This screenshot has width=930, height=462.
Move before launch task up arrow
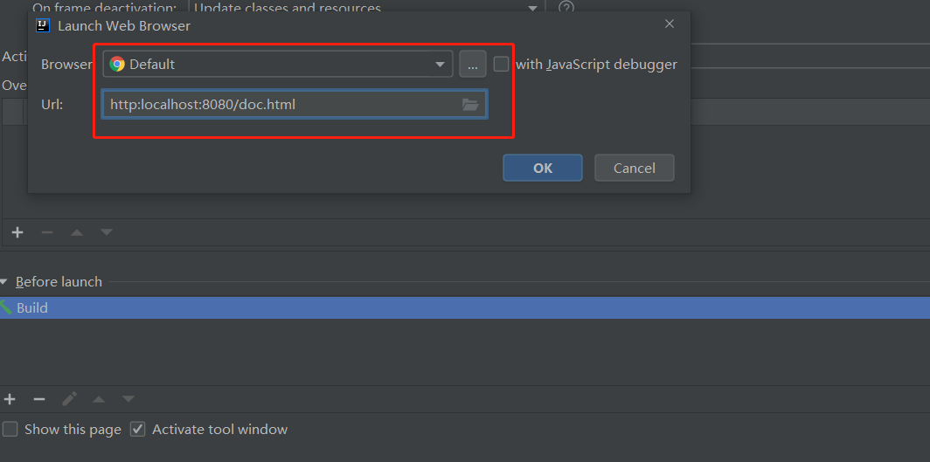[x=99, y=400]
